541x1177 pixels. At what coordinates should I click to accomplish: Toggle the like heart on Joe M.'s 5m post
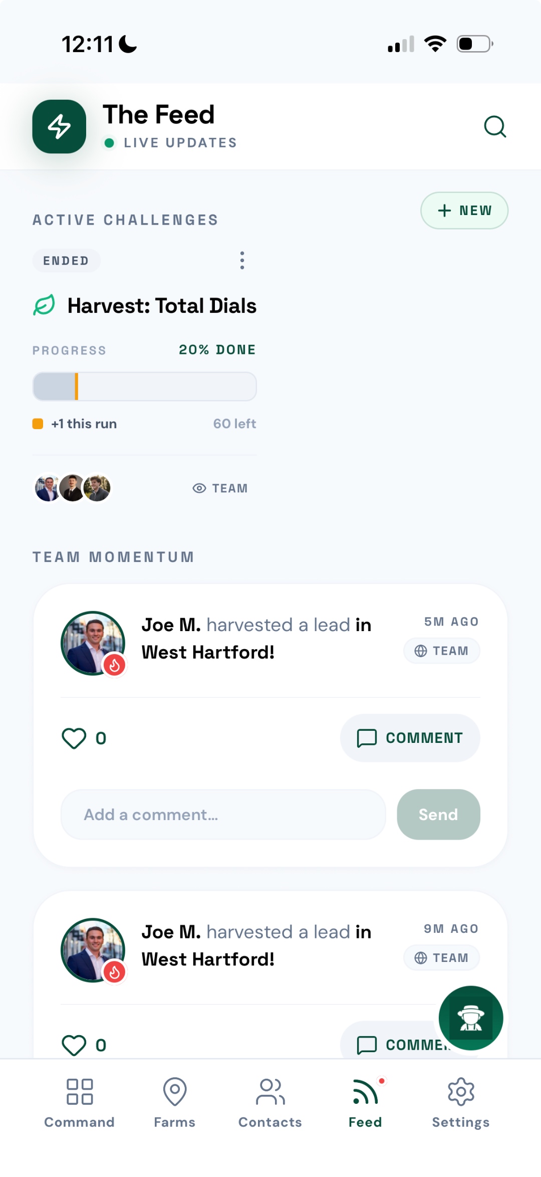point(73,737)
